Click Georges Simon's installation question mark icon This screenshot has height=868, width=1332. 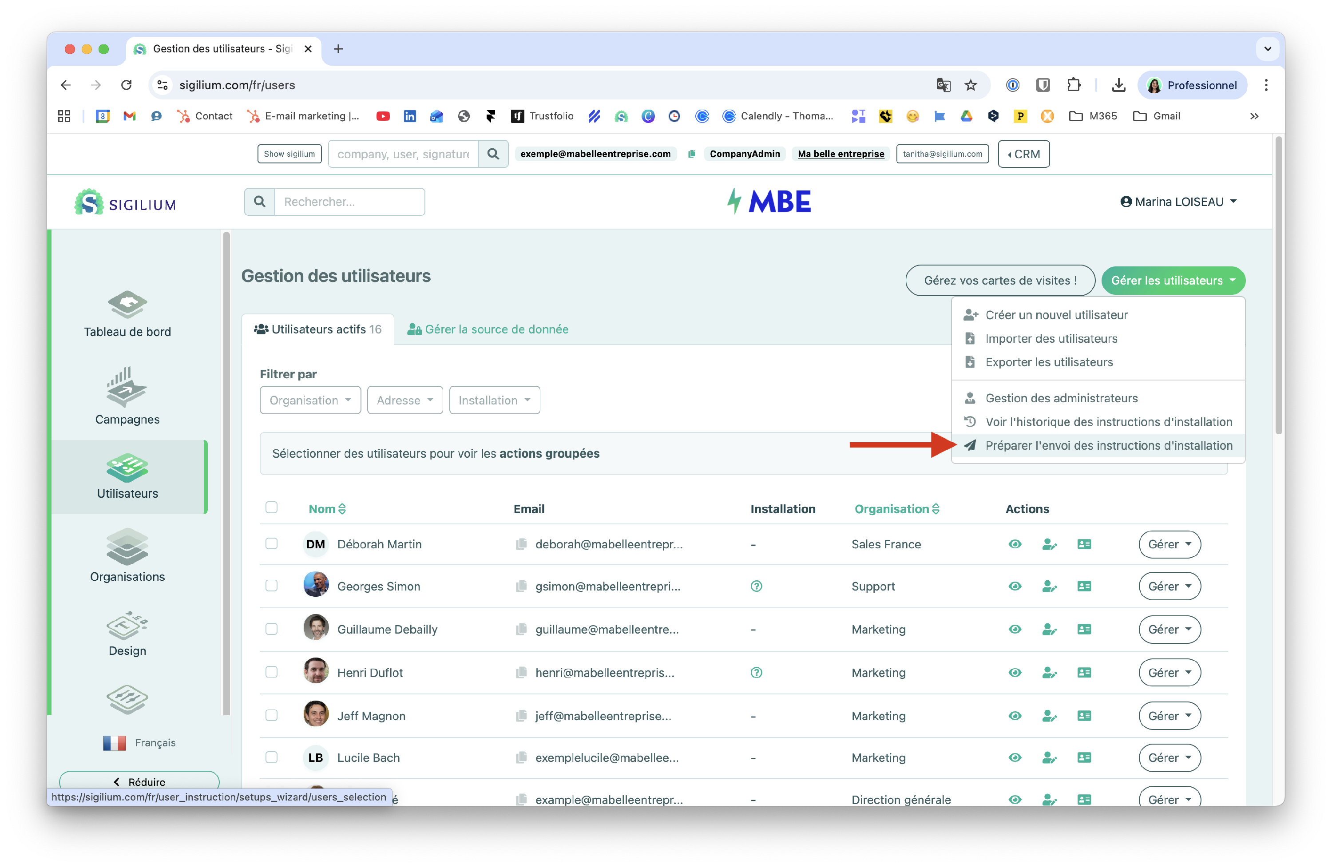pyautogui.click(x=756, y=587)
